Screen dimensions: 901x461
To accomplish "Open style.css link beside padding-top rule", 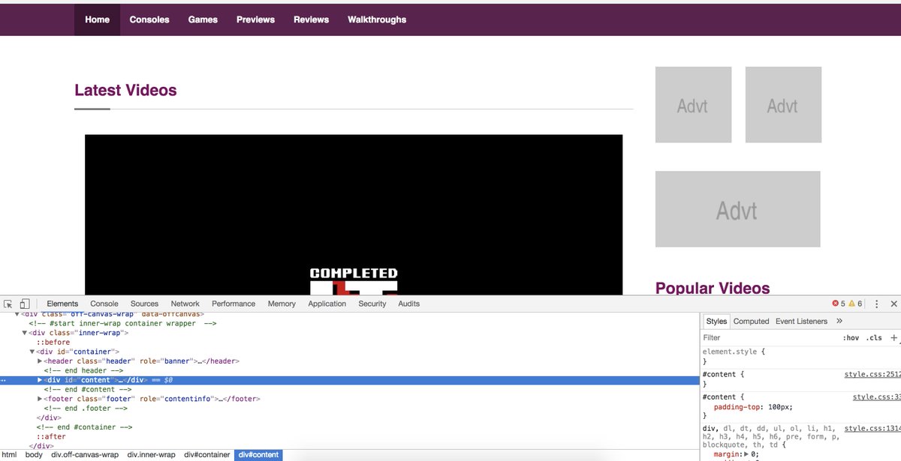I will 877,397.
